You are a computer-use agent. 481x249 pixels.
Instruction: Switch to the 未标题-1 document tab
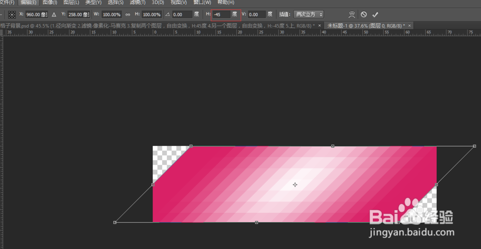point(366,26)
